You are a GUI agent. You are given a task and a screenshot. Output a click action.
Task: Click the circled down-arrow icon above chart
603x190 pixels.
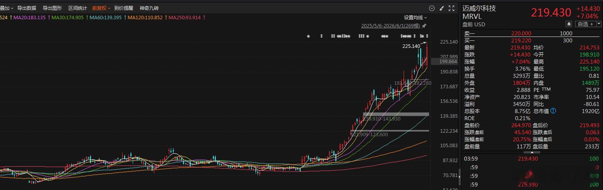(x=432, y=8)
